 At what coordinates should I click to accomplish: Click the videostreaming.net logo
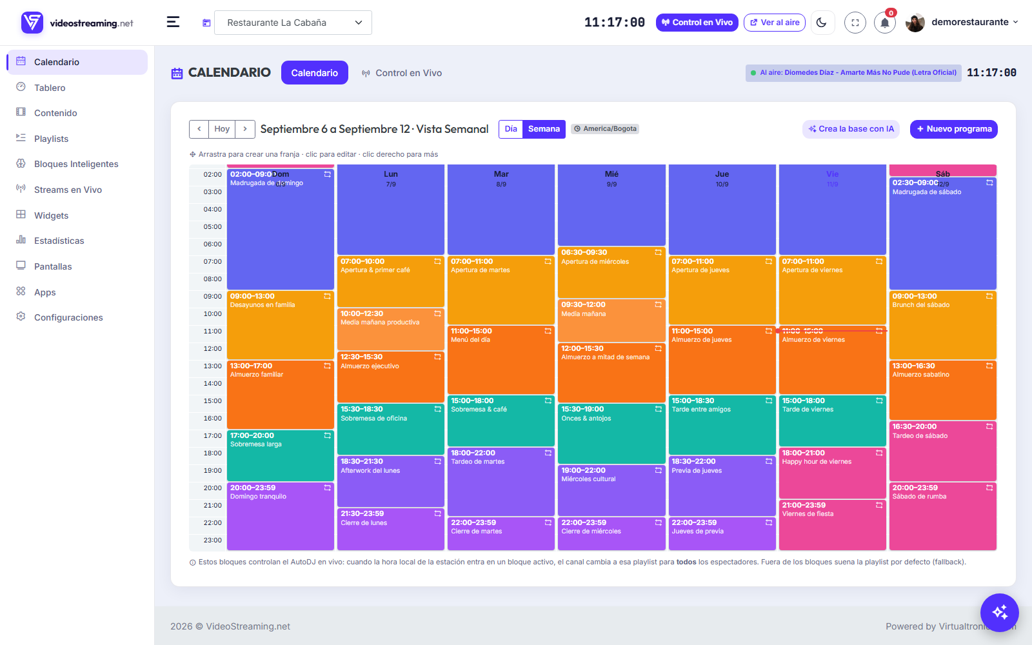tap(77, 23)
